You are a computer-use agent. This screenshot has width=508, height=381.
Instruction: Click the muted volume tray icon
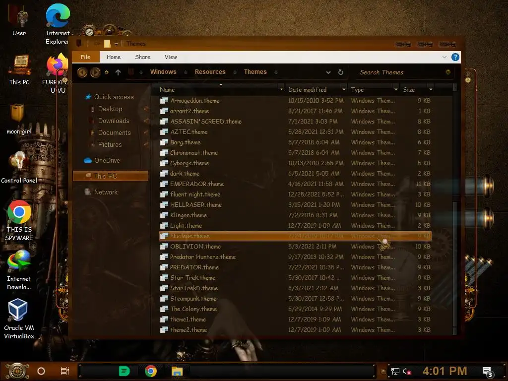pos(407,371)
